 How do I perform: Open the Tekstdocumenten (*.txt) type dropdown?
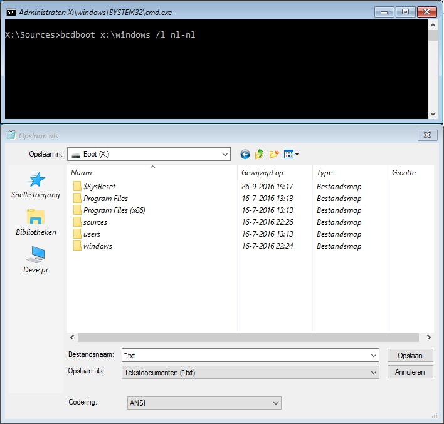(x=250, y=373)
